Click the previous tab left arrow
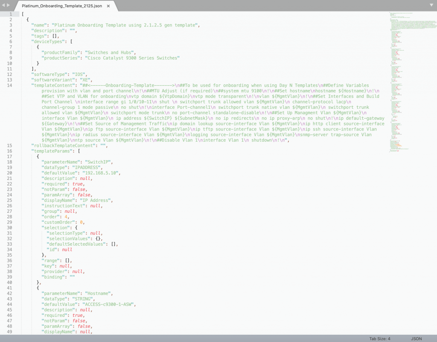This screenshot has width=437, height=342. click(x=4, y=5)
